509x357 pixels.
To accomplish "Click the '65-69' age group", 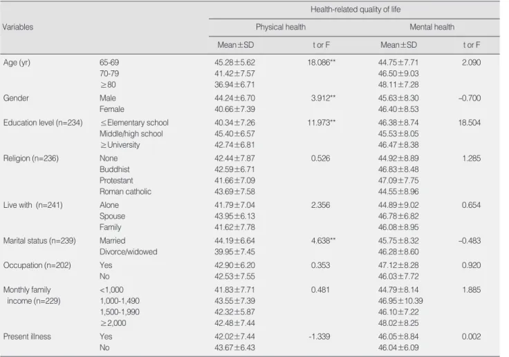I will (x=109, y=62).
